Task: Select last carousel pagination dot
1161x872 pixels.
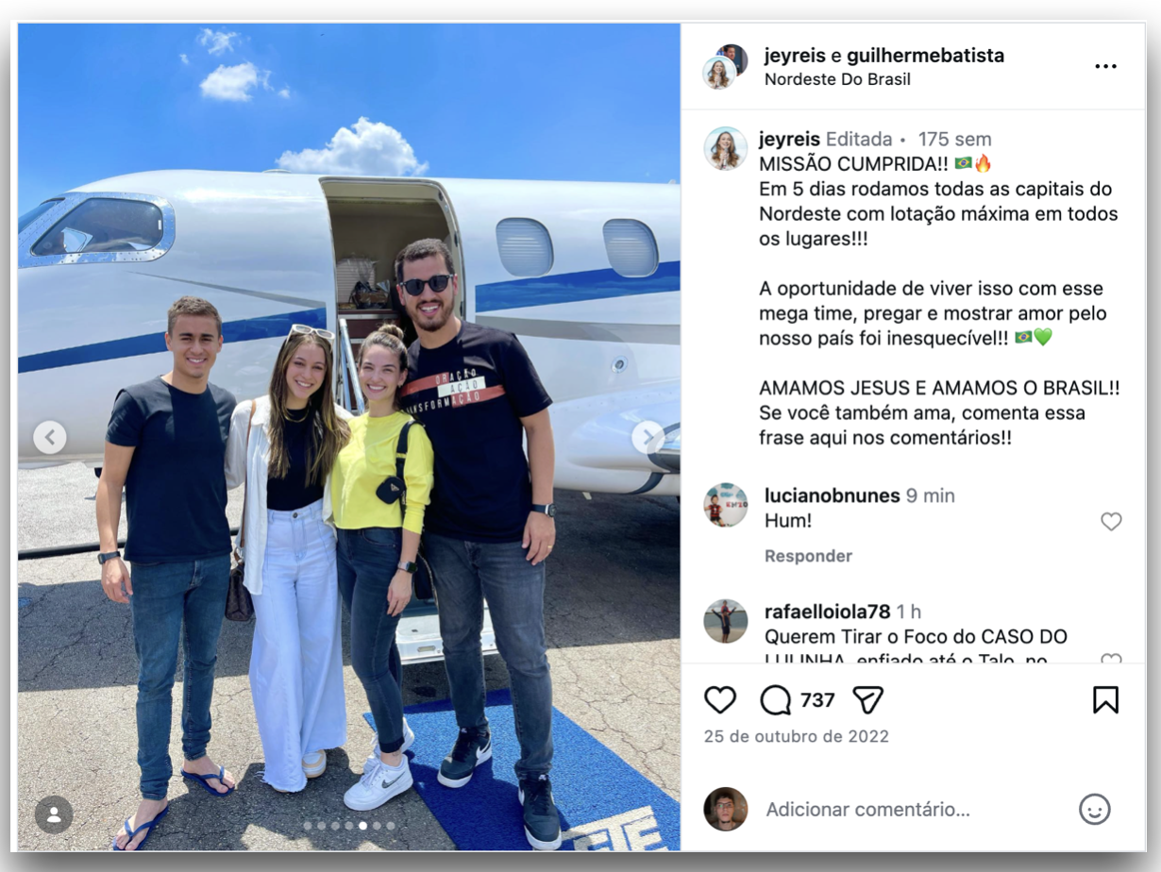Action: click(391, 826)
